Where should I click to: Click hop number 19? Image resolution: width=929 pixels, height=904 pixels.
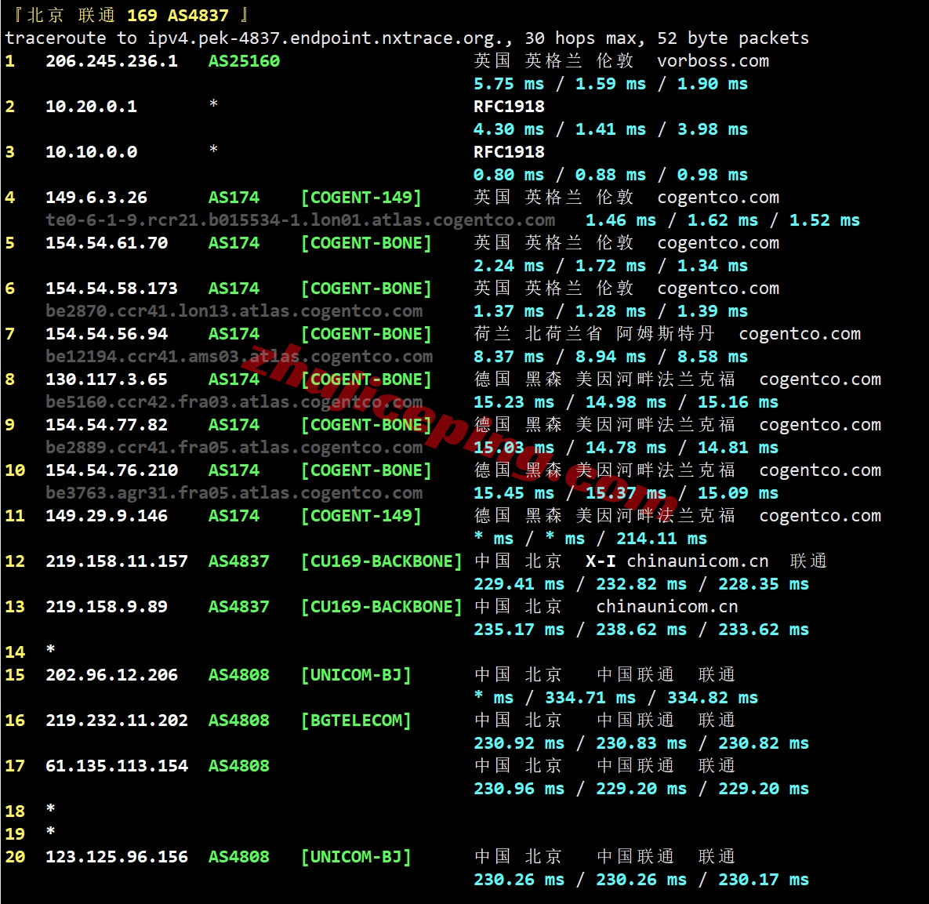[x=16, y=834]
